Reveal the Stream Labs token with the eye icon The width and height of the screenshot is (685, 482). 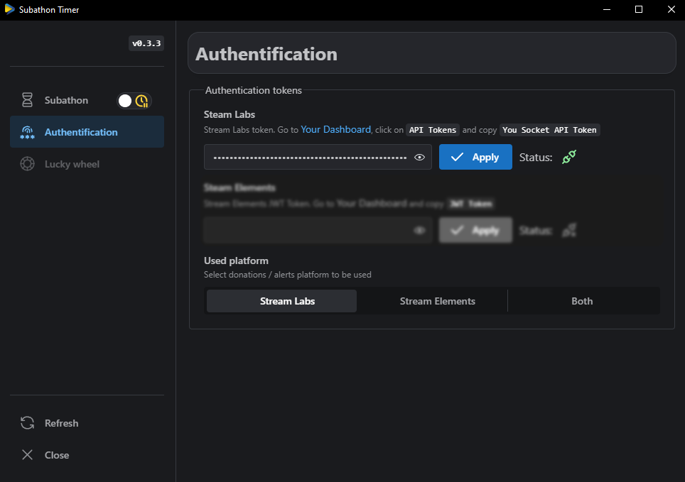(x=419, y=158)
